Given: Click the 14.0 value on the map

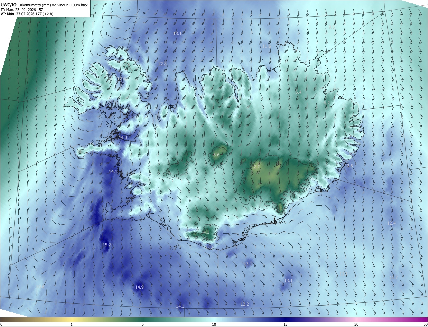Looking at the screenshot, I should 123,138.
